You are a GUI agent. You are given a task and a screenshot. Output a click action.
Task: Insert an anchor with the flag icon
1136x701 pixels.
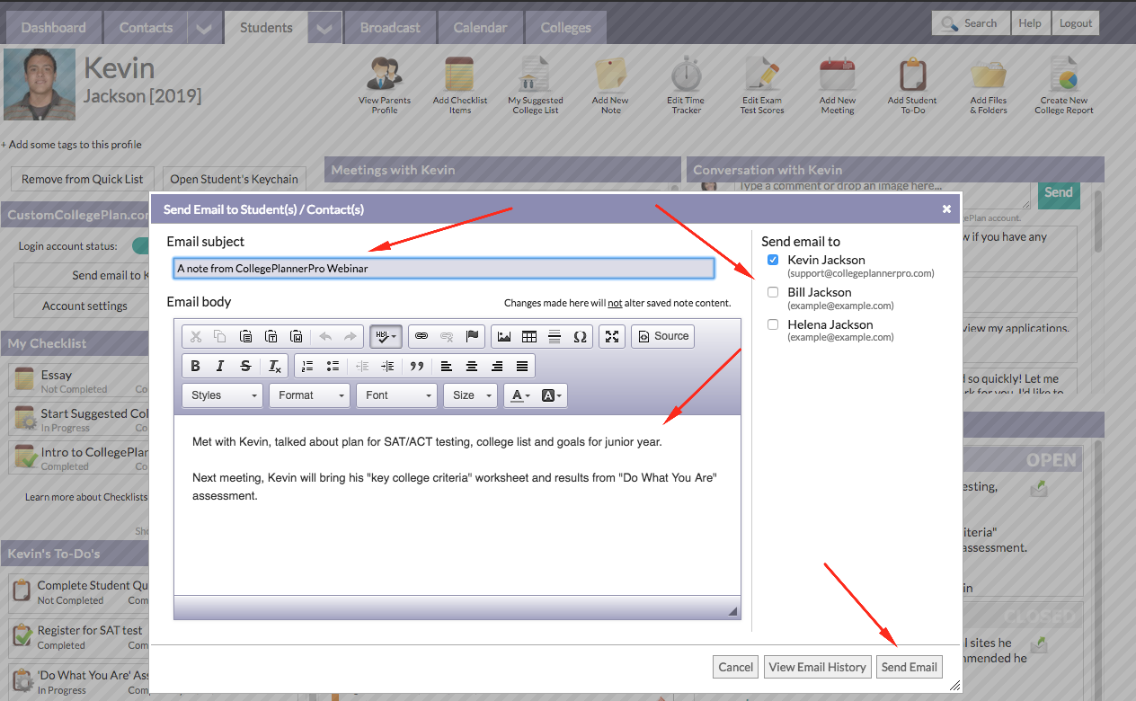tap(472, 336)
